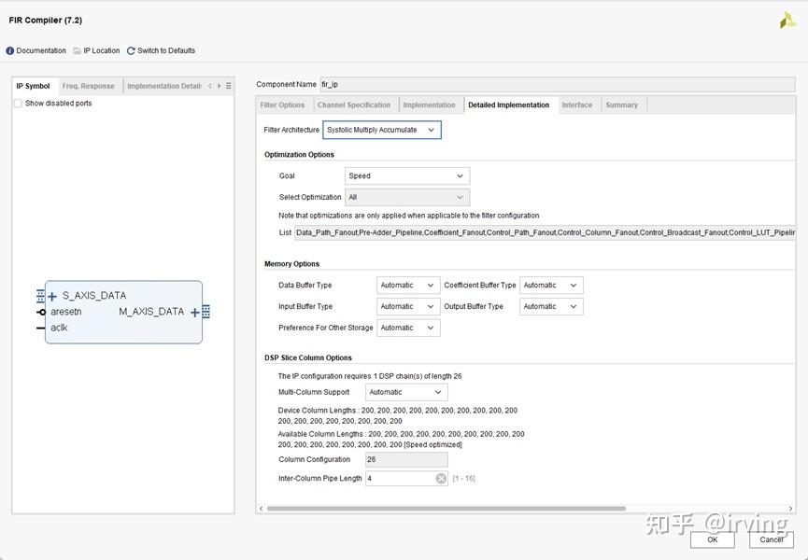Open the Multi-Column Support dropdown
This screenshot has height=560, width=808.
click(406, 392)
